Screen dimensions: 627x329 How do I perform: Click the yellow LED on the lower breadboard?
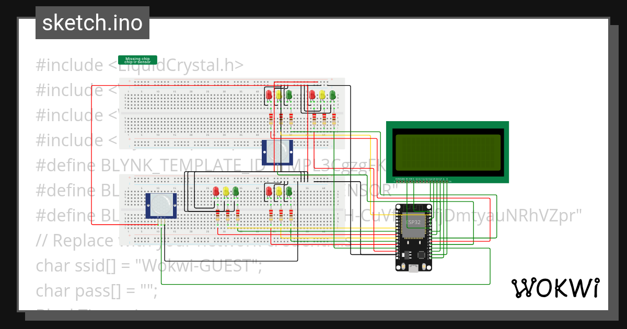point(226,190)
